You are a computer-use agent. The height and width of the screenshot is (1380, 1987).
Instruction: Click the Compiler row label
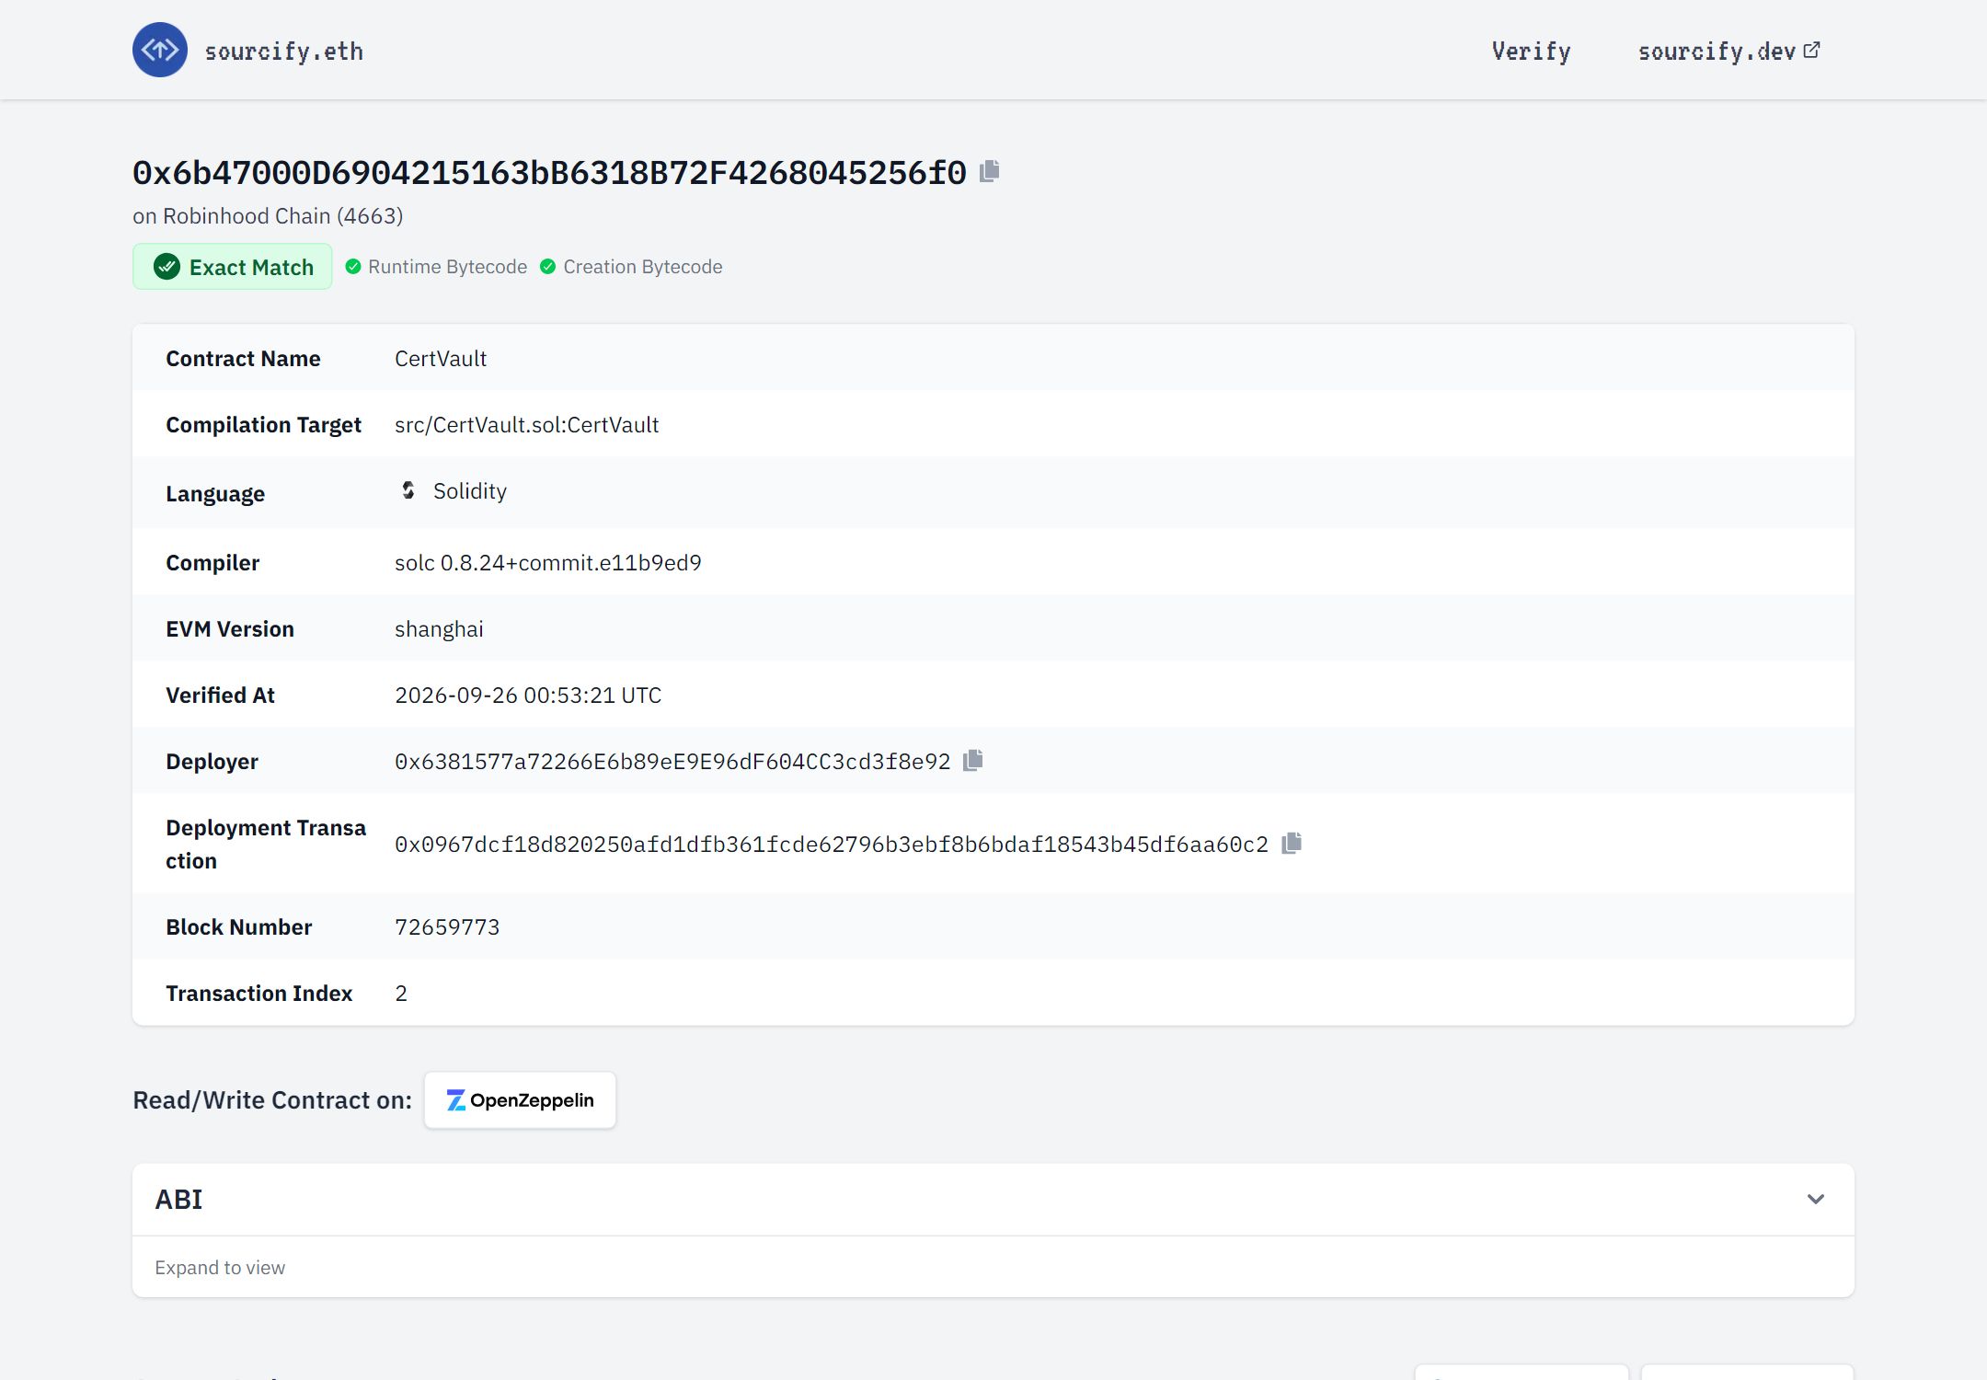point(212,563)
